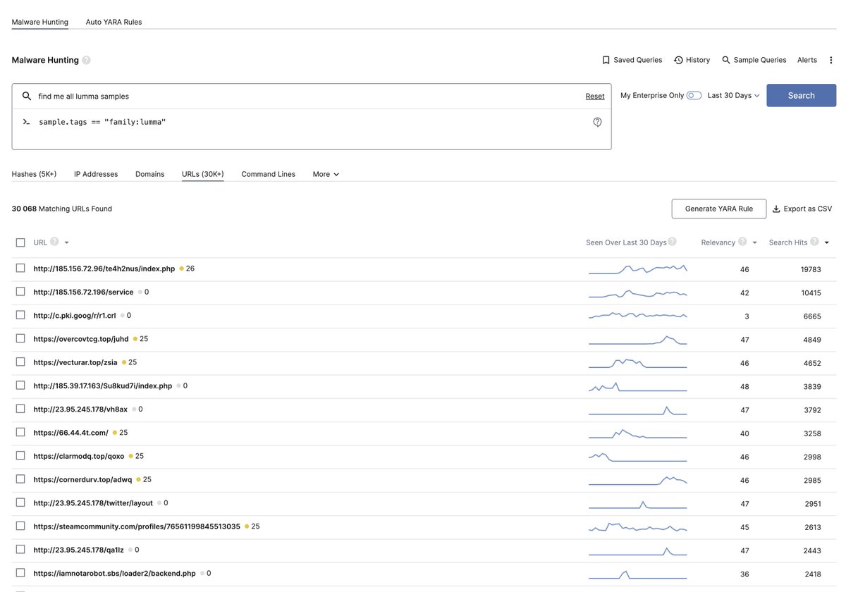Select all URLs with header checkbox
Screen dimensions: 846x592
[20, 242]
